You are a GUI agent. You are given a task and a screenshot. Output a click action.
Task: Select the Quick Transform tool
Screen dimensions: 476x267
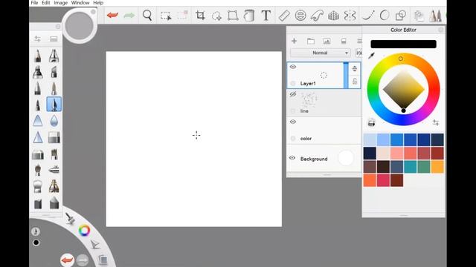216,16
